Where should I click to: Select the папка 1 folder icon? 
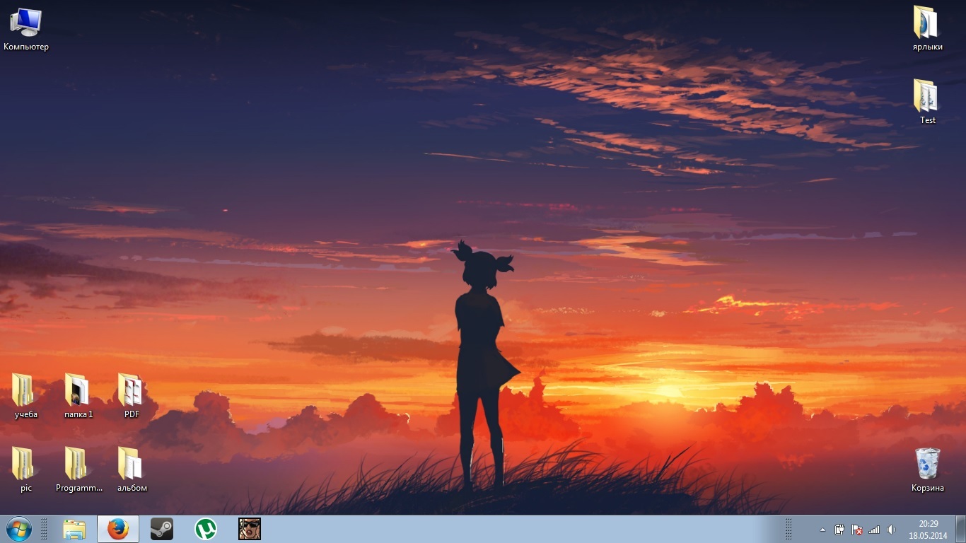pos(78,397)
